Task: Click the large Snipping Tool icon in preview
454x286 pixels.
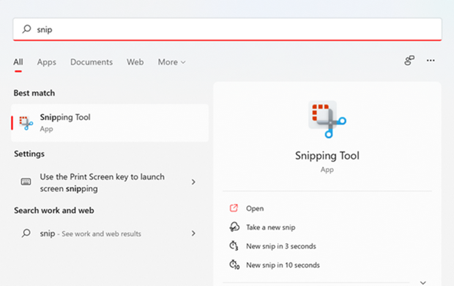Action: click(x=327, y=119)
